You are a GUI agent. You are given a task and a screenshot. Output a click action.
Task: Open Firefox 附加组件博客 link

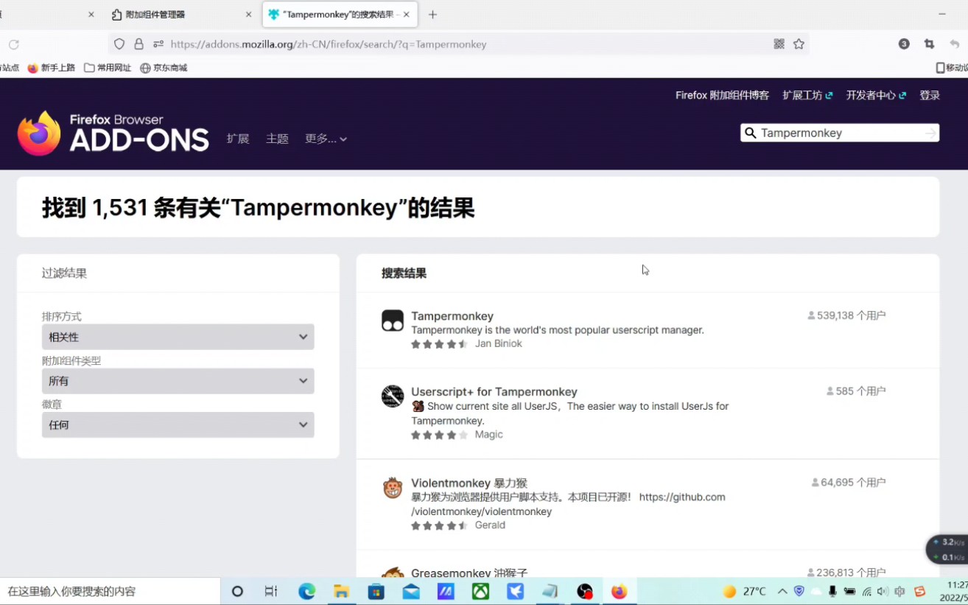click(722, 95)
